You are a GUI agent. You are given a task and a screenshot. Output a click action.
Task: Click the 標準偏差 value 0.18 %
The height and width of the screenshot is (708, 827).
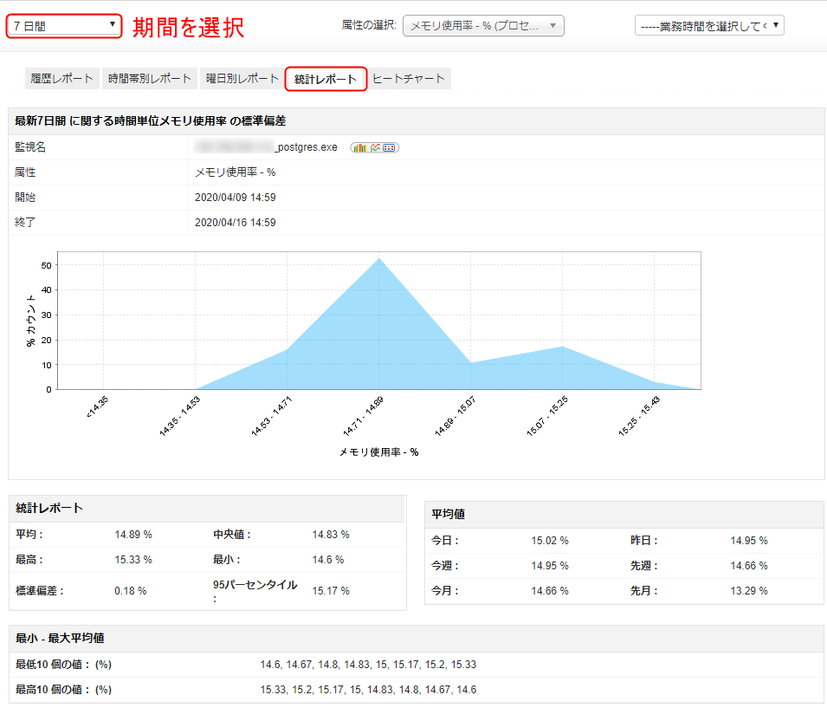click(x=131, y=591)
